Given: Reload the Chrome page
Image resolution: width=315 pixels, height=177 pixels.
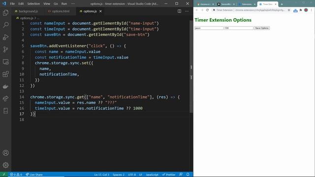Looking at the screenshot, I should coord(207,10).
